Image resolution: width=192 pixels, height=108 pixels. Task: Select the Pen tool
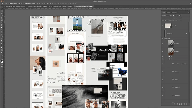click(2, 43)
